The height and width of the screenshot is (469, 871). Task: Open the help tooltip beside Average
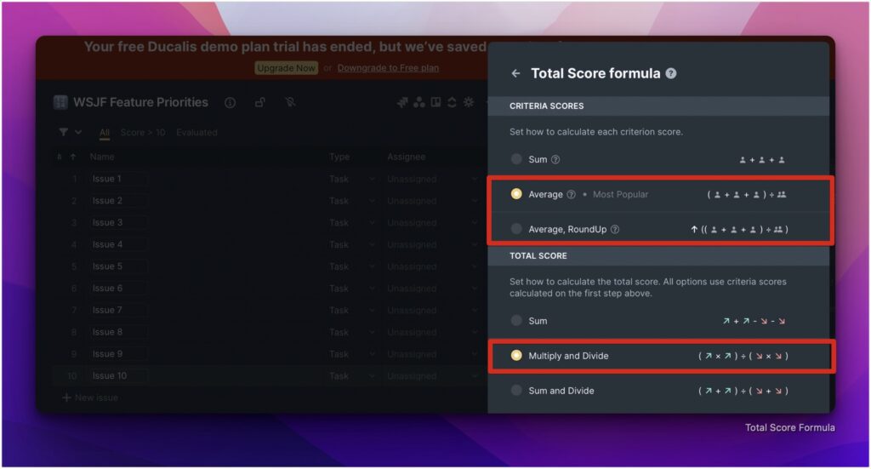571,194
